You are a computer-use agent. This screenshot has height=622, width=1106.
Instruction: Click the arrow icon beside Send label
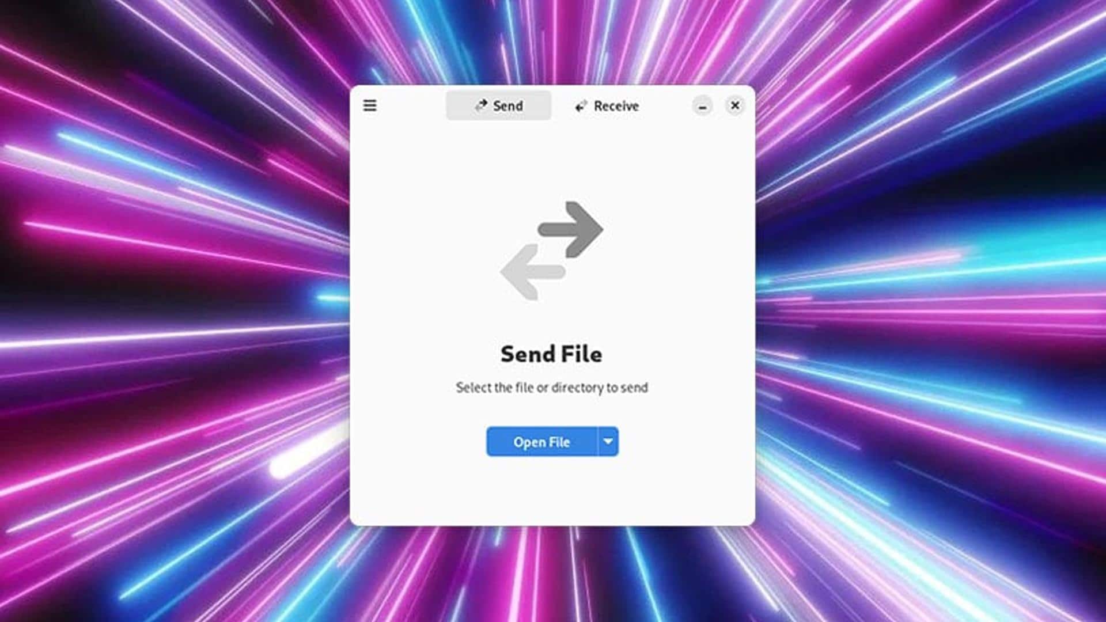point(481,105)
